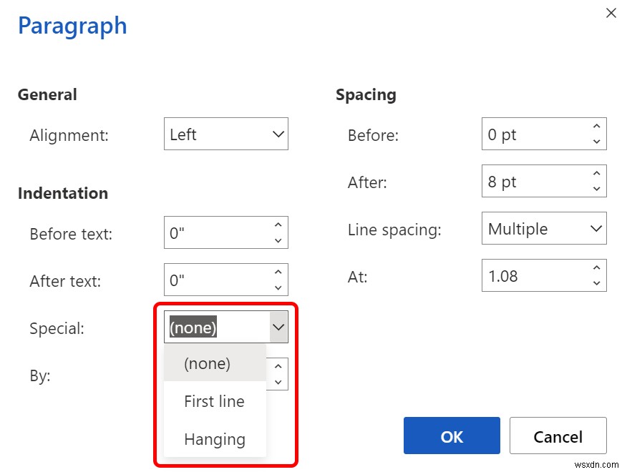Select "(none)" in the Special list
The height and width of the screenshot is (472, 627).
[x=206, y=363]
